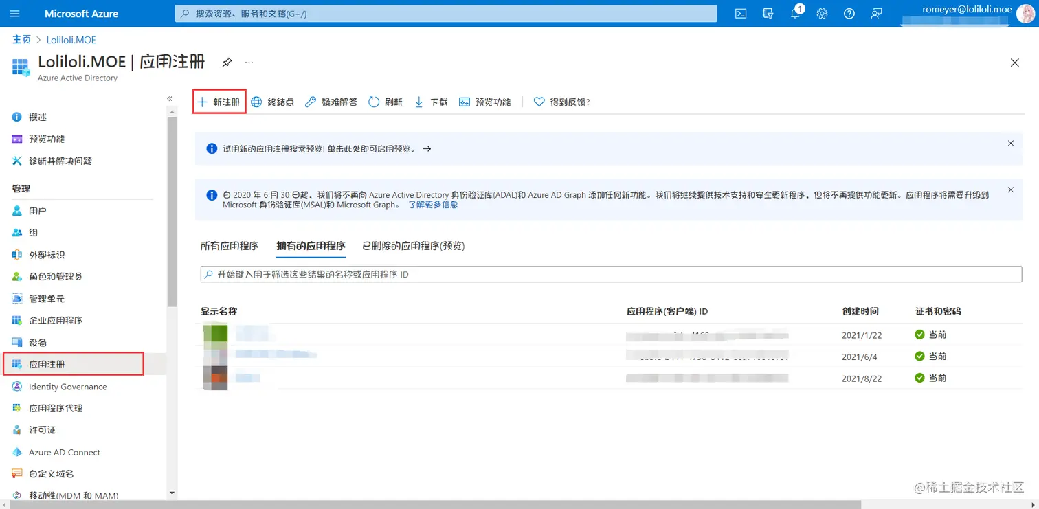The height and width of the screenshot is (509, 1039).
Task: Click the Microsoft Azure logo text
Action: coord(81,14)
